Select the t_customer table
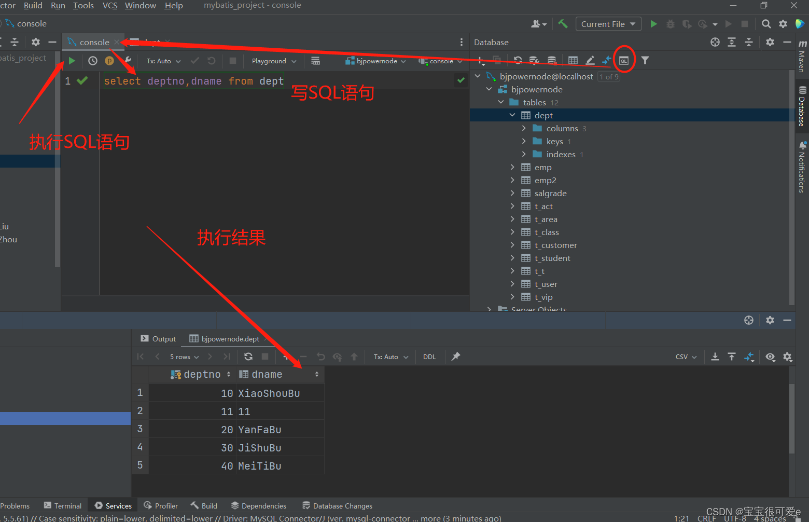Image resolution: width=809 pixels, height=522 pixels. click(x=555, y=245)
